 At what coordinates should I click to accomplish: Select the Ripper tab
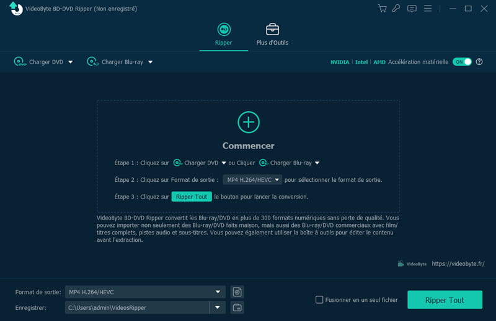[x=223, y=35]
